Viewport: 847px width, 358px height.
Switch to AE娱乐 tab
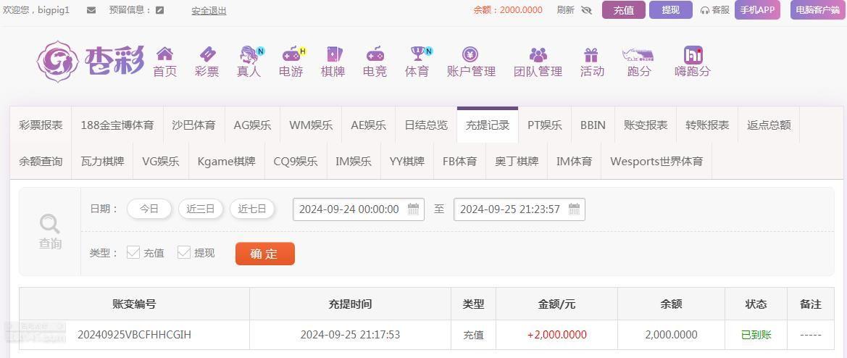tap(368, 125)
